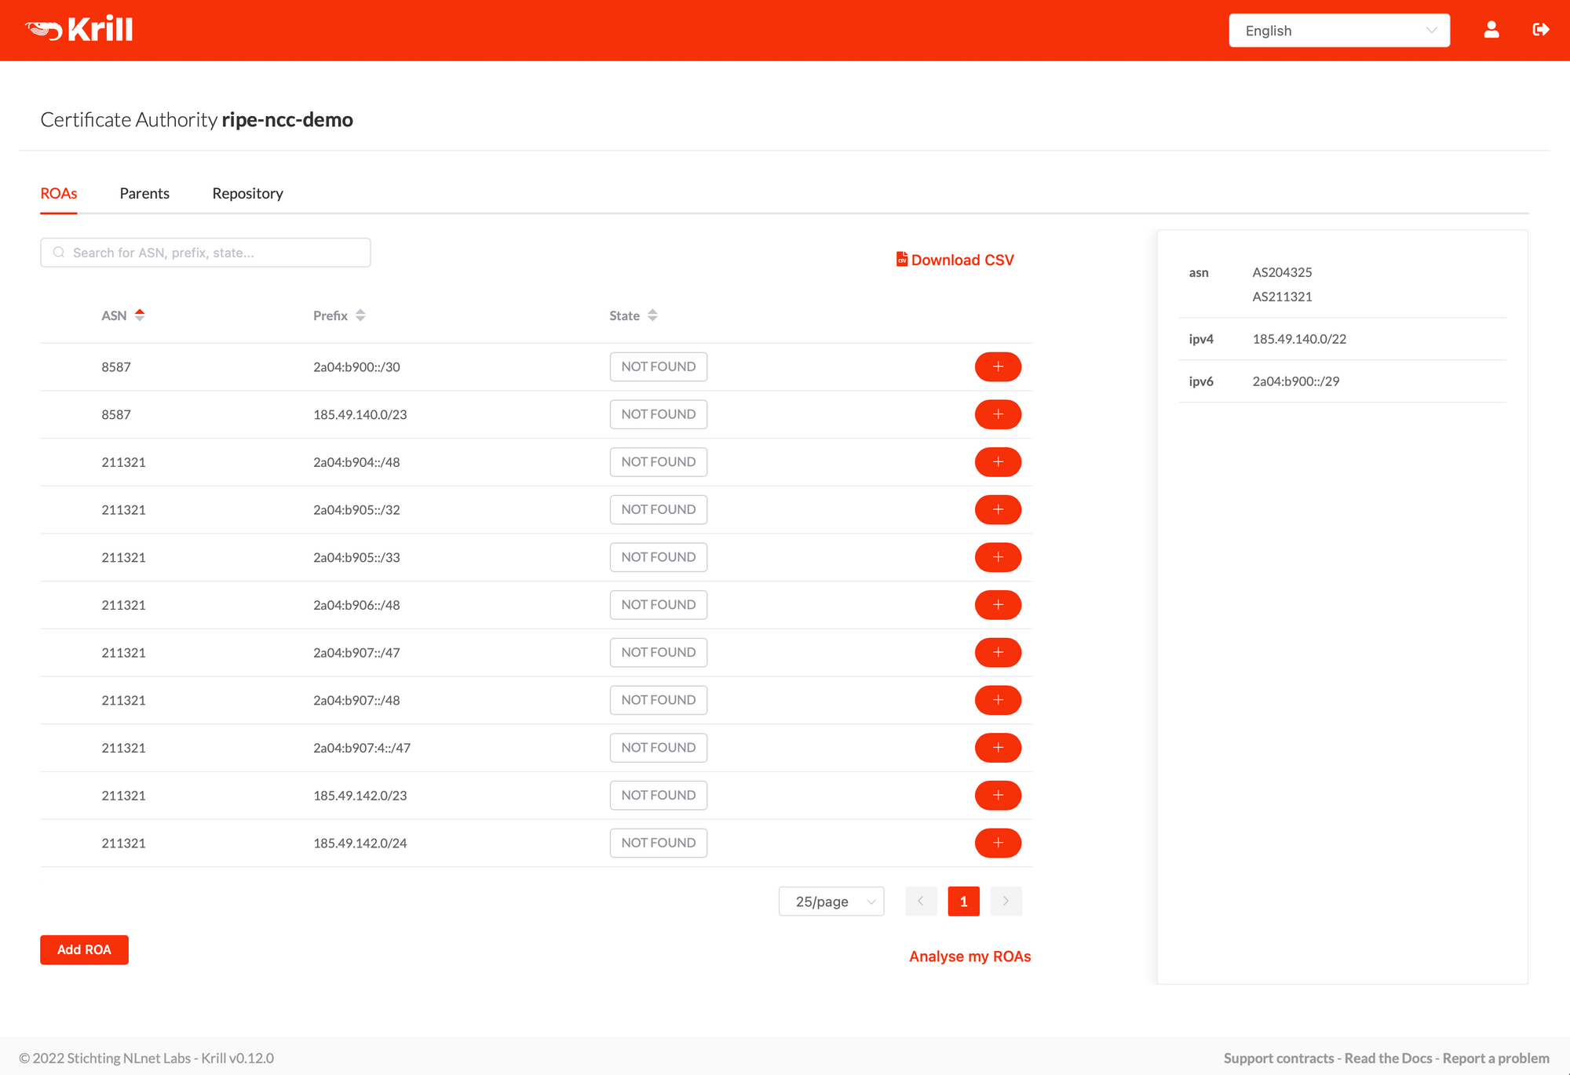Click the Search for ASN prefix state input field
This screenshot has width=1570, height=1075.
click(206, 252)
